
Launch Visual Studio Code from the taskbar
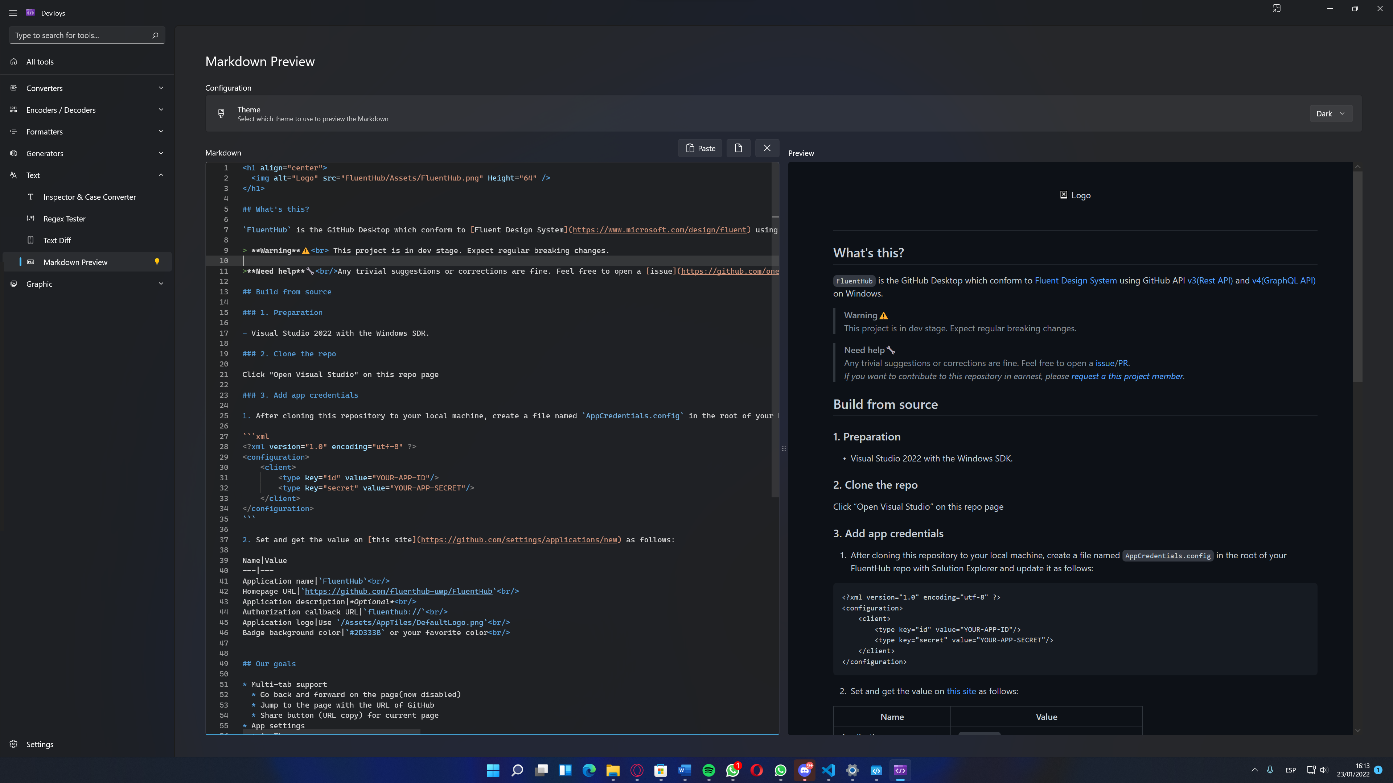(828, 771)
